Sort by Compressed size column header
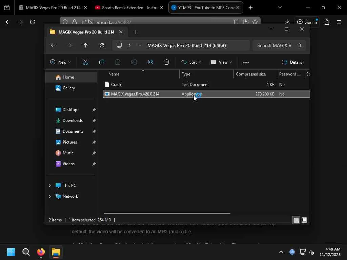The height and width of the screenshot is (260, 347). (x=255, y=74)
